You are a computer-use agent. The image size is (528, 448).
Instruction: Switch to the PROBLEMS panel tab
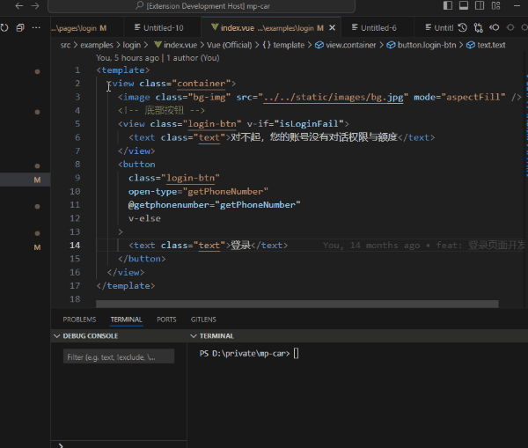pyautogui.click(x=79, y=319)
